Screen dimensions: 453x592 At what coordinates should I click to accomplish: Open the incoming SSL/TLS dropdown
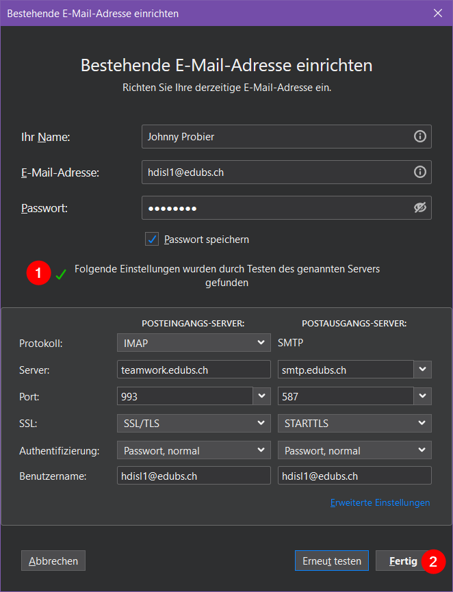(194, 424)
